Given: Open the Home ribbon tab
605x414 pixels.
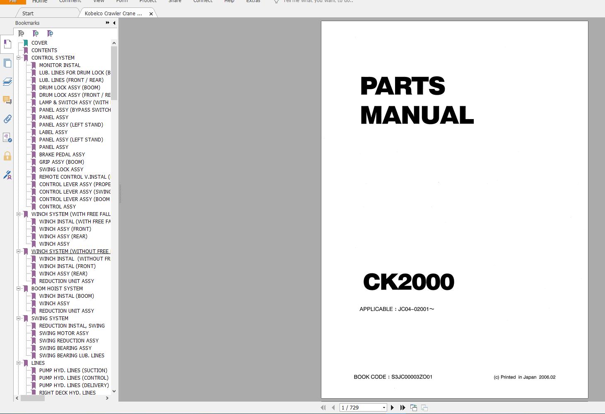Looking at the screenshot, I should (x=40, y=2).
